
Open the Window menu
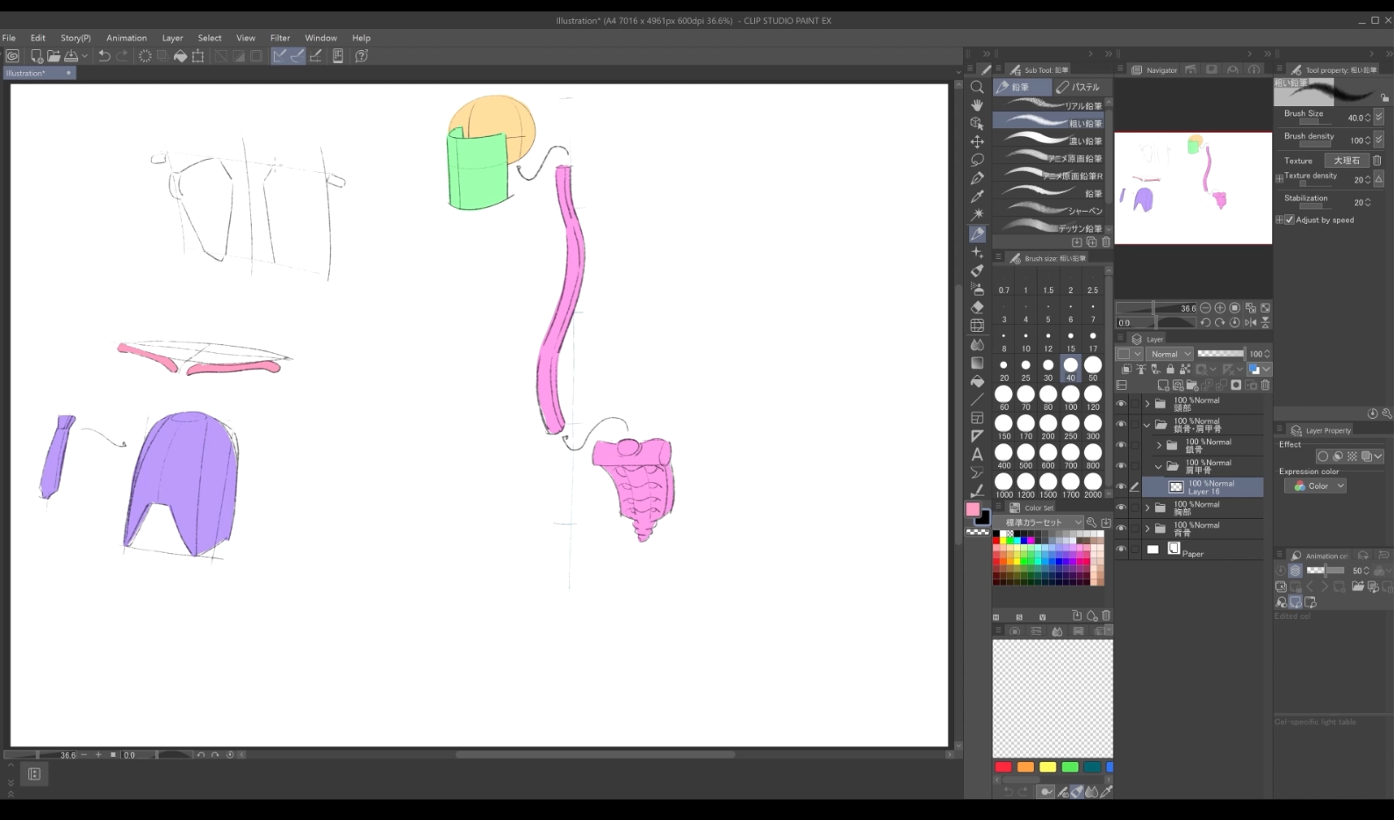point(320,38)
